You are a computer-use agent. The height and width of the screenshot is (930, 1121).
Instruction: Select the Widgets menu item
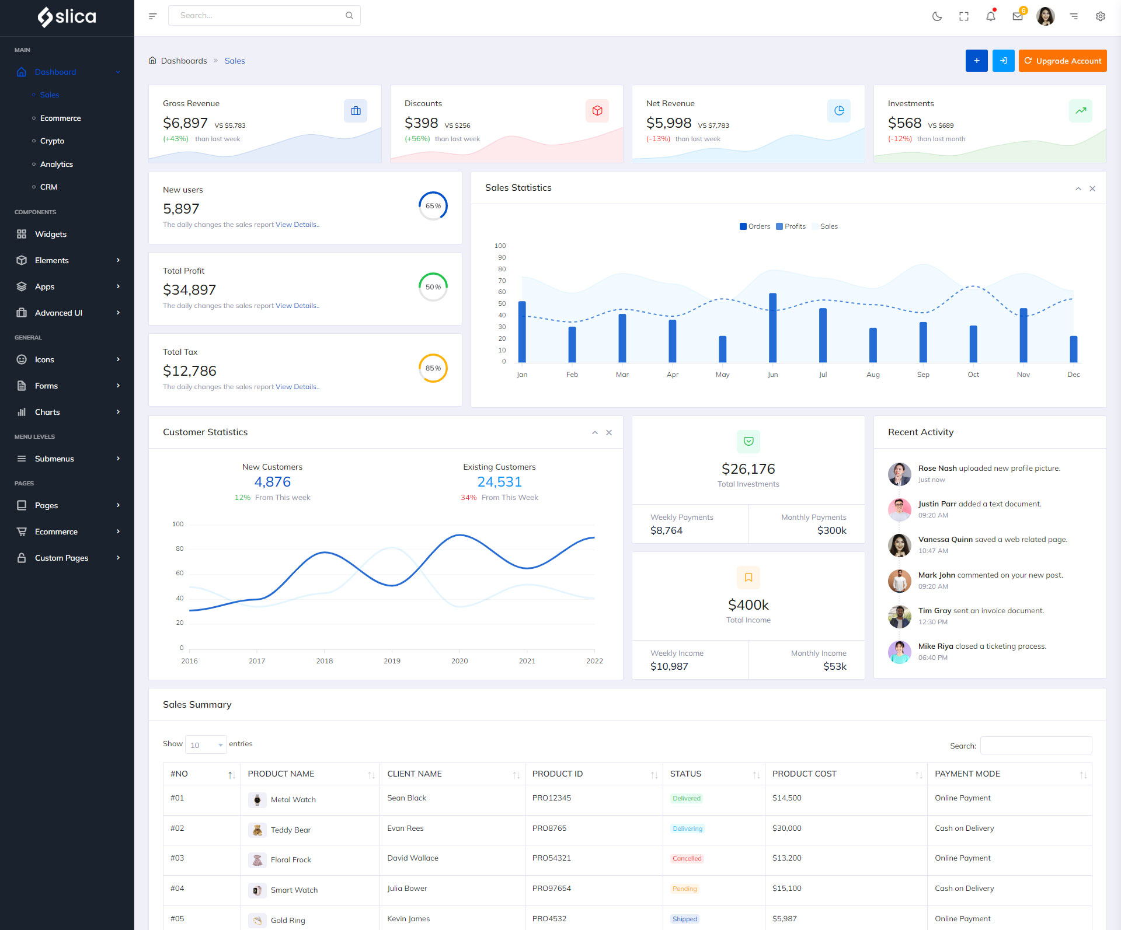coord(51,234)
